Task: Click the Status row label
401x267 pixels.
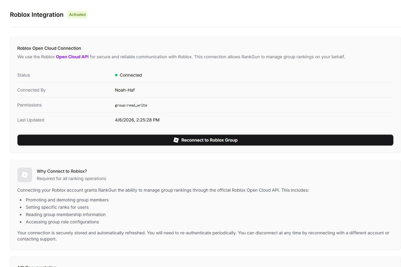Action: (23, 75)
